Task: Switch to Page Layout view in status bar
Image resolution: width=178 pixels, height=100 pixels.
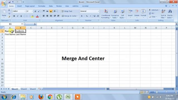Action: click(145, 92)
